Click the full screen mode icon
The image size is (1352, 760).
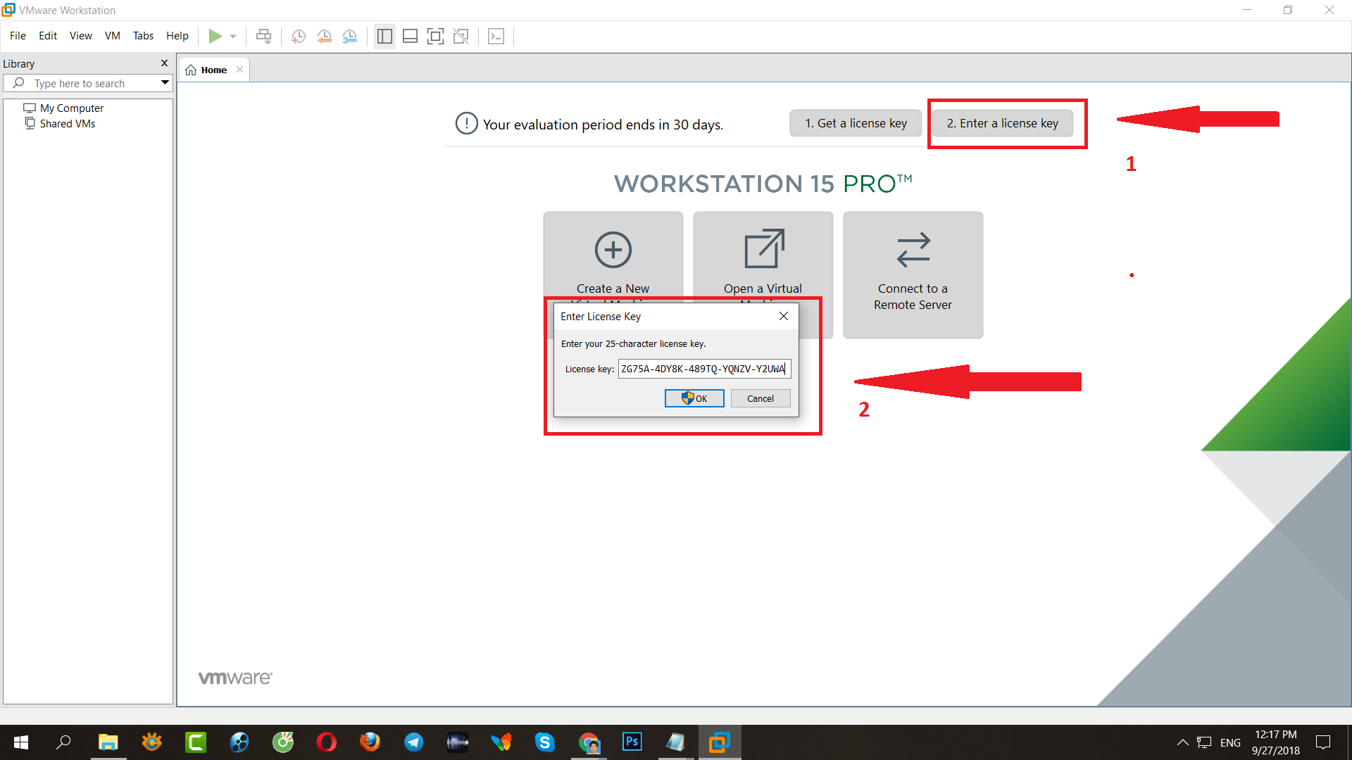[x=435, y=36]
